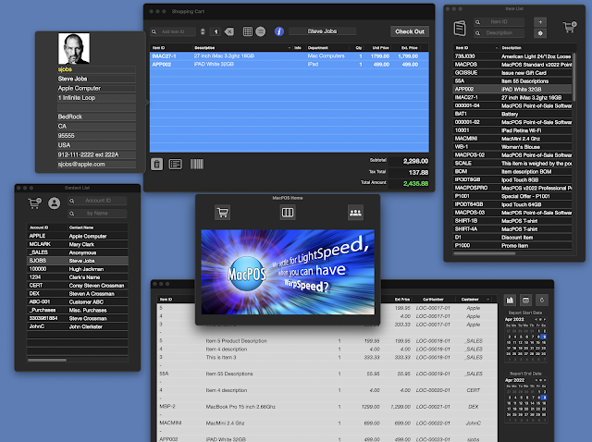Select SJOBS Steve Jobs in Contact List

[78, 261]
